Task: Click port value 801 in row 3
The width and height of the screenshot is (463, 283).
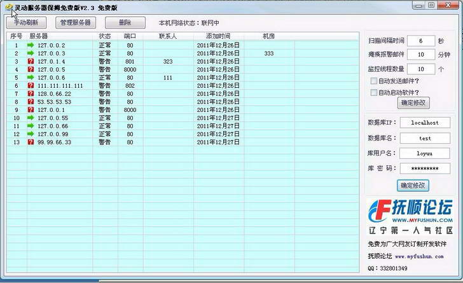Action: 130,62
